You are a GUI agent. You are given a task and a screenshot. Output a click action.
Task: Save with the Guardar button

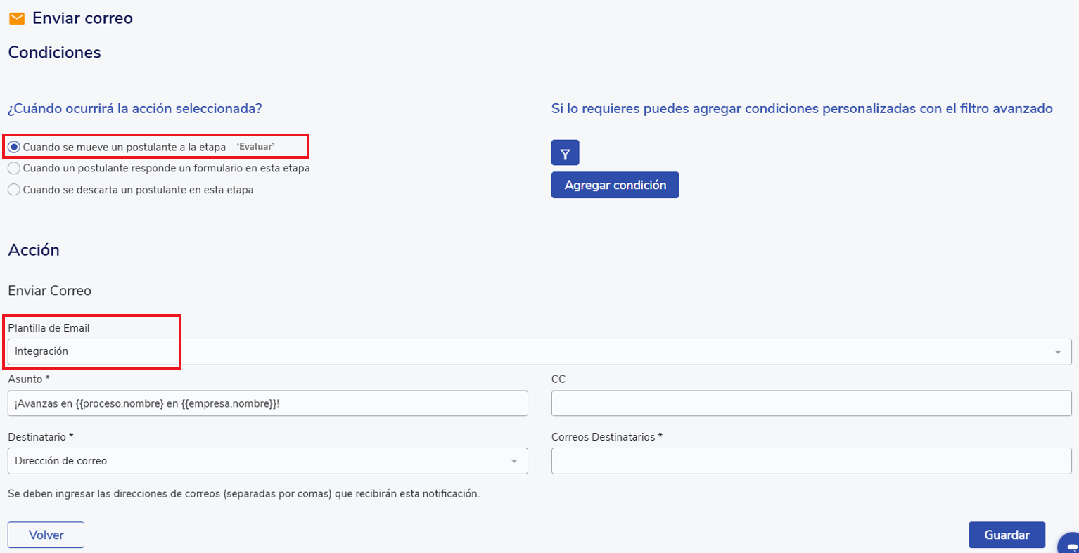[1006, 535]
